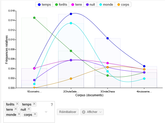Image resolution: width=165 pixels, height=123 pixels.
Task: Click the corps legend item
Action: pos(122,4)
